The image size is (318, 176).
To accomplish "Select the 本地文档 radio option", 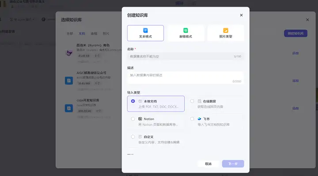I will 133,101.
